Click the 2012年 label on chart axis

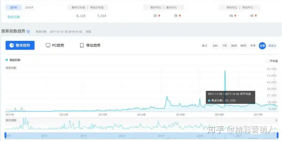(x=64, y=114)
